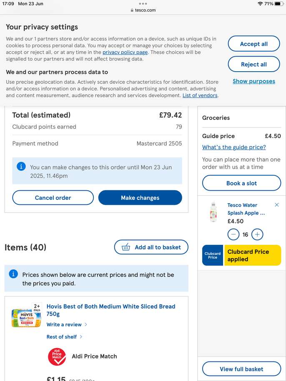The height and width of the screenshot is (381, 286).
Task: Click the order changes info icon
Action: [21, 167]
